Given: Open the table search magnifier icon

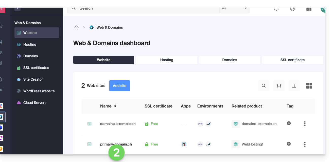Looking at the screenshot, I should [x=264, y=86].
